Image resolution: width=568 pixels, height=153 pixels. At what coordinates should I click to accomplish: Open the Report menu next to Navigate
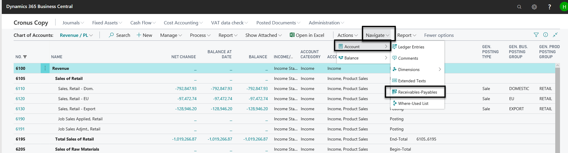tap(407, 35)
